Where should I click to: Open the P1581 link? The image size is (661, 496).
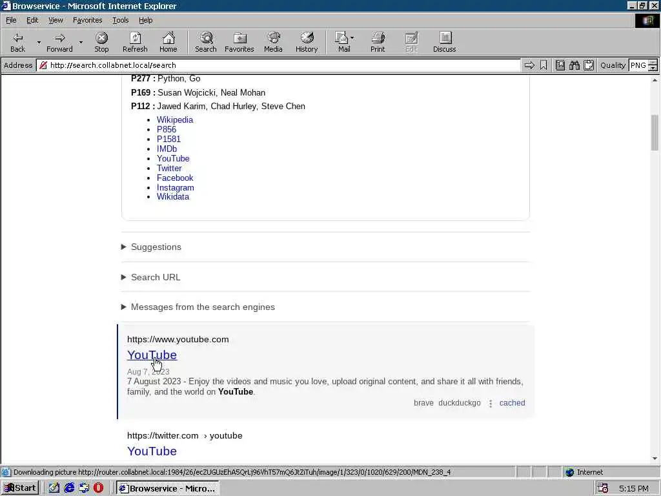(168, 139)
